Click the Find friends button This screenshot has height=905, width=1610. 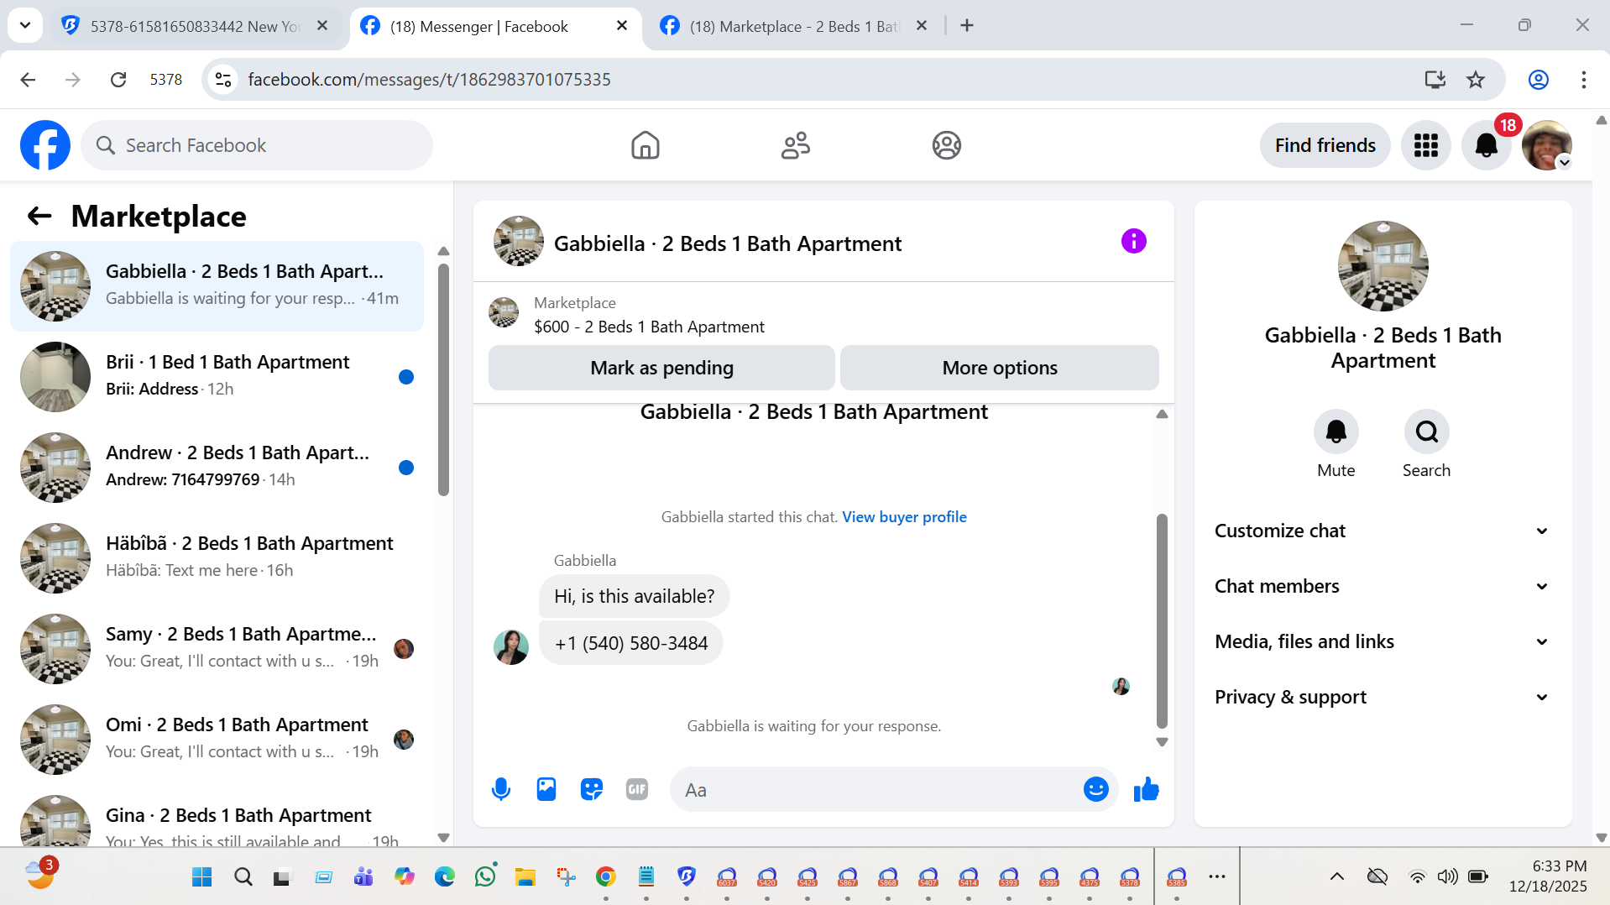tap(1325, 145)
